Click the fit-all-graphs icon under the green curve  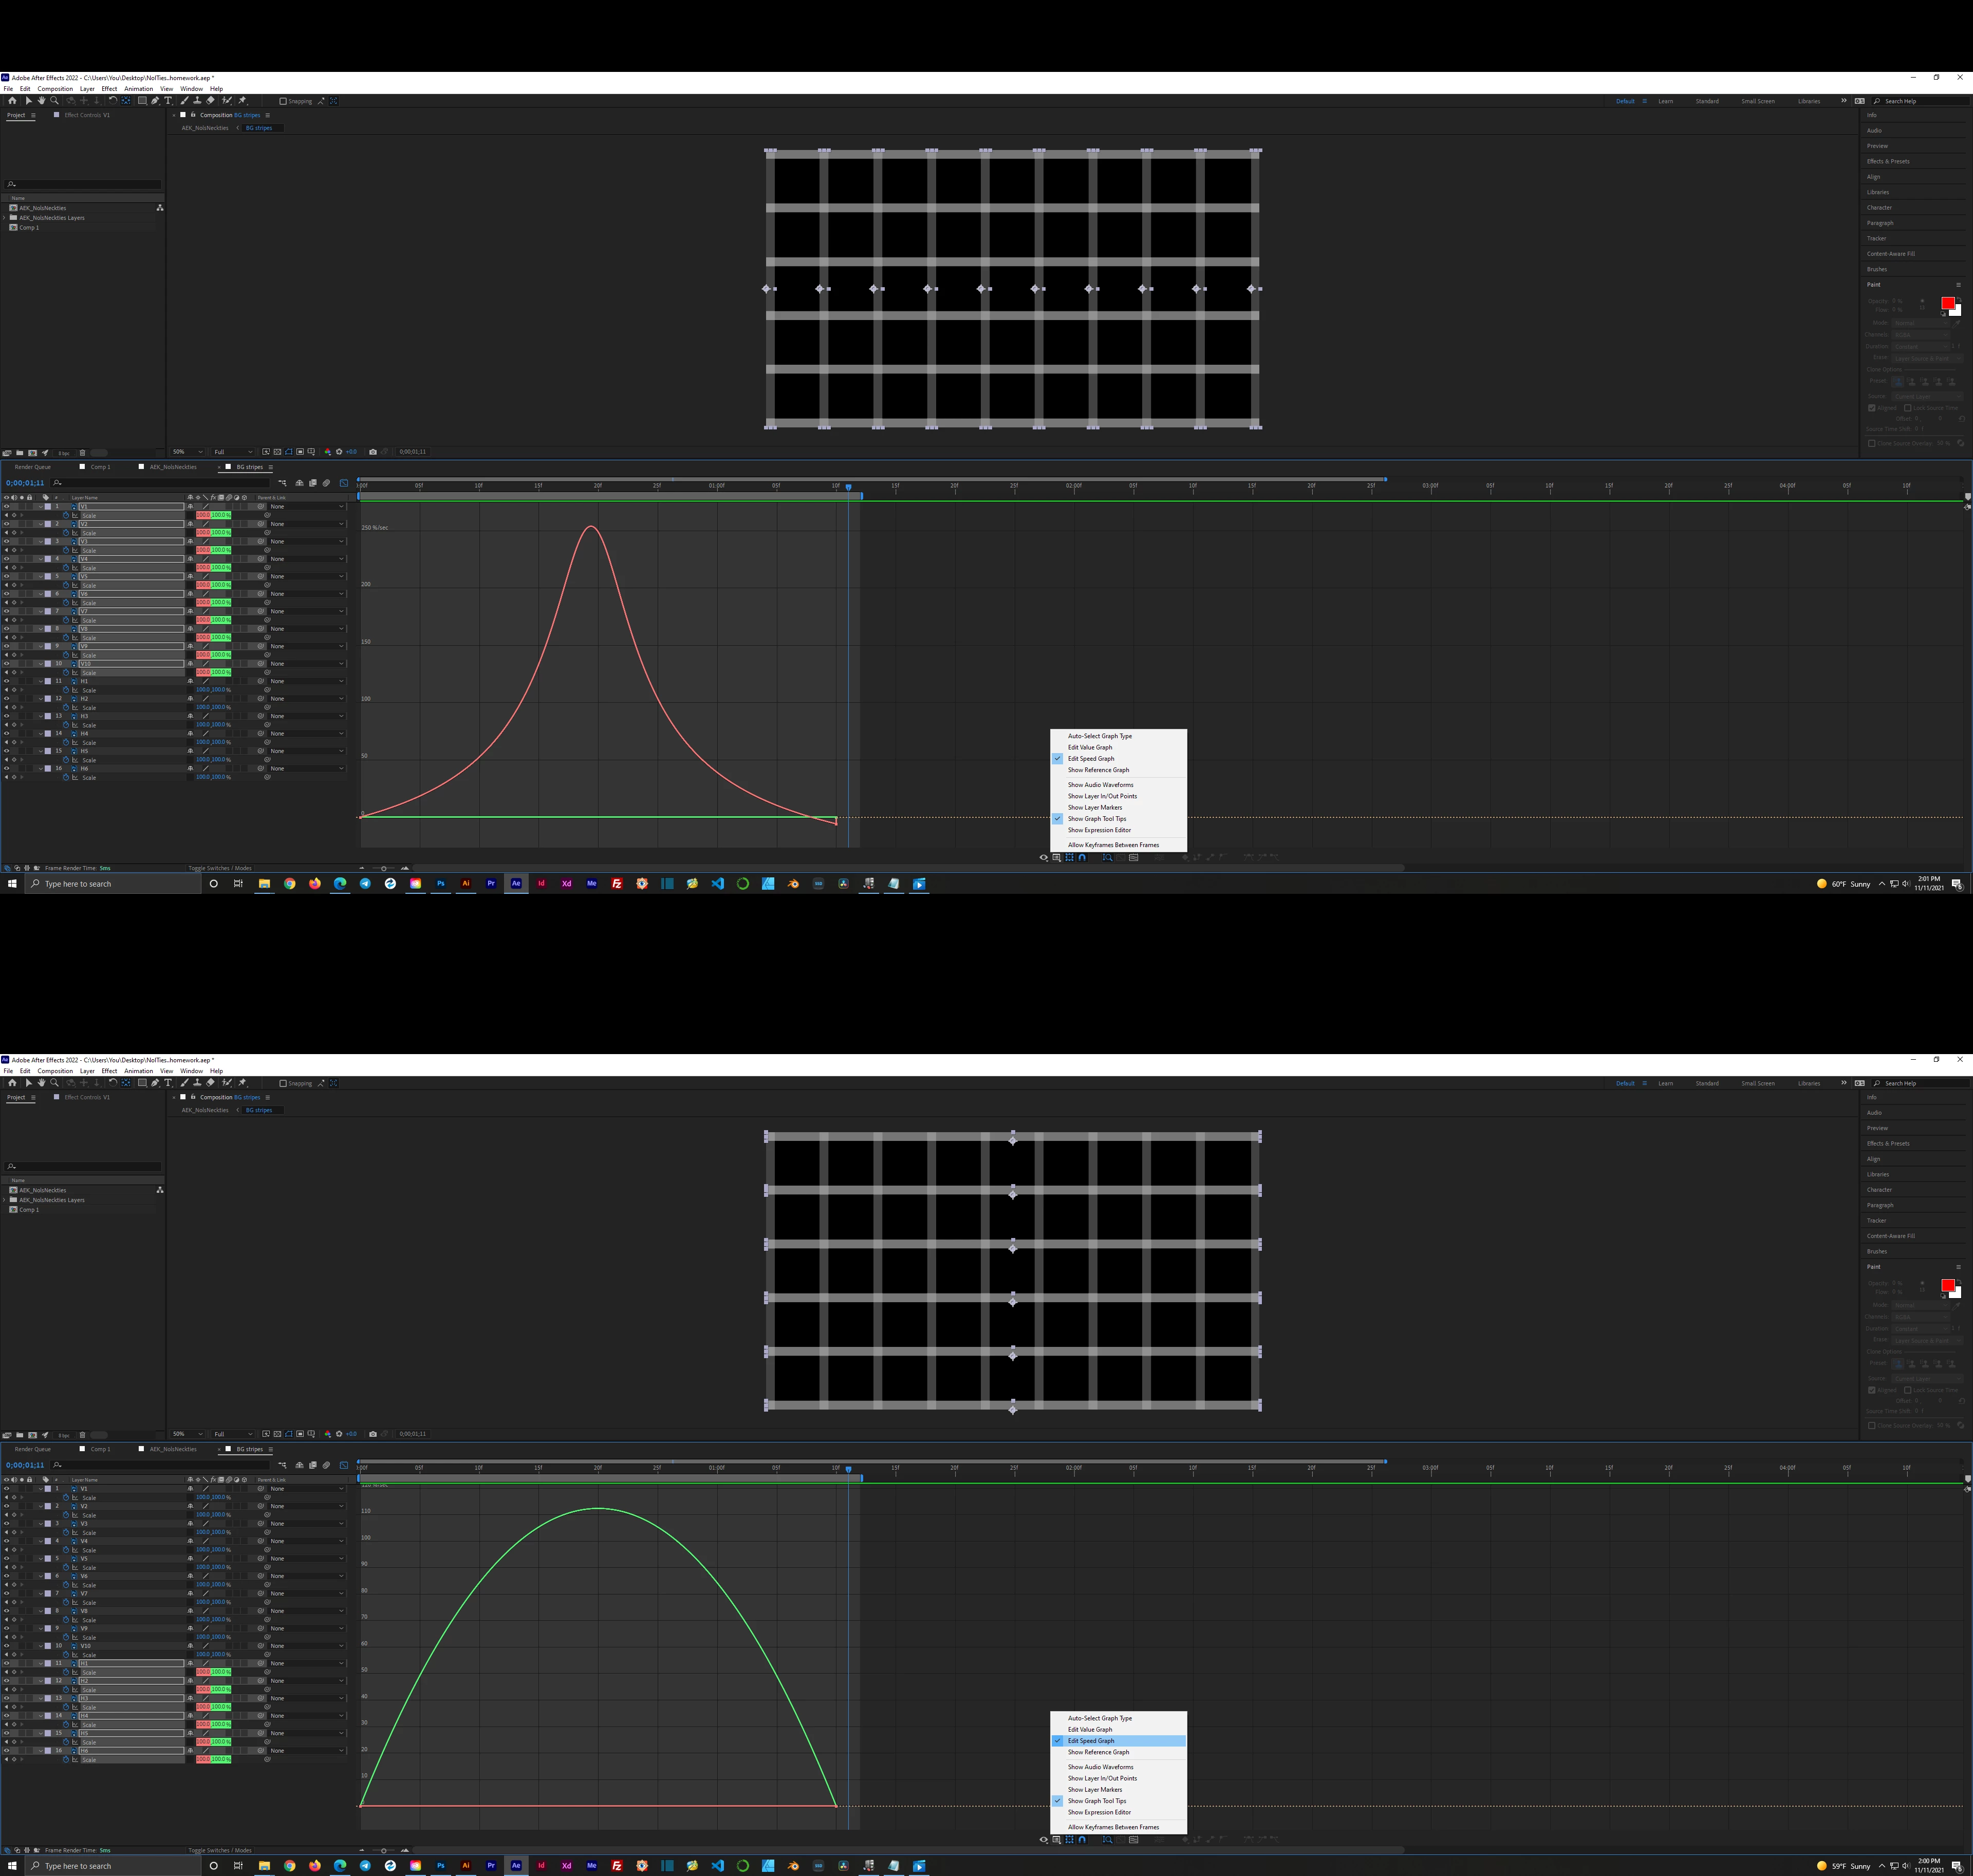coord(1133,1839)
